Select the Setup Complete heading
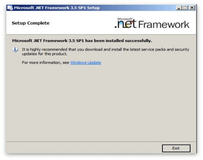 click(30, 23)
